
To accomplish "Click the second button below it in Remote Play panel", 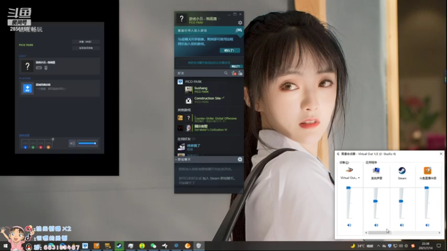I will tap(86, 48).
